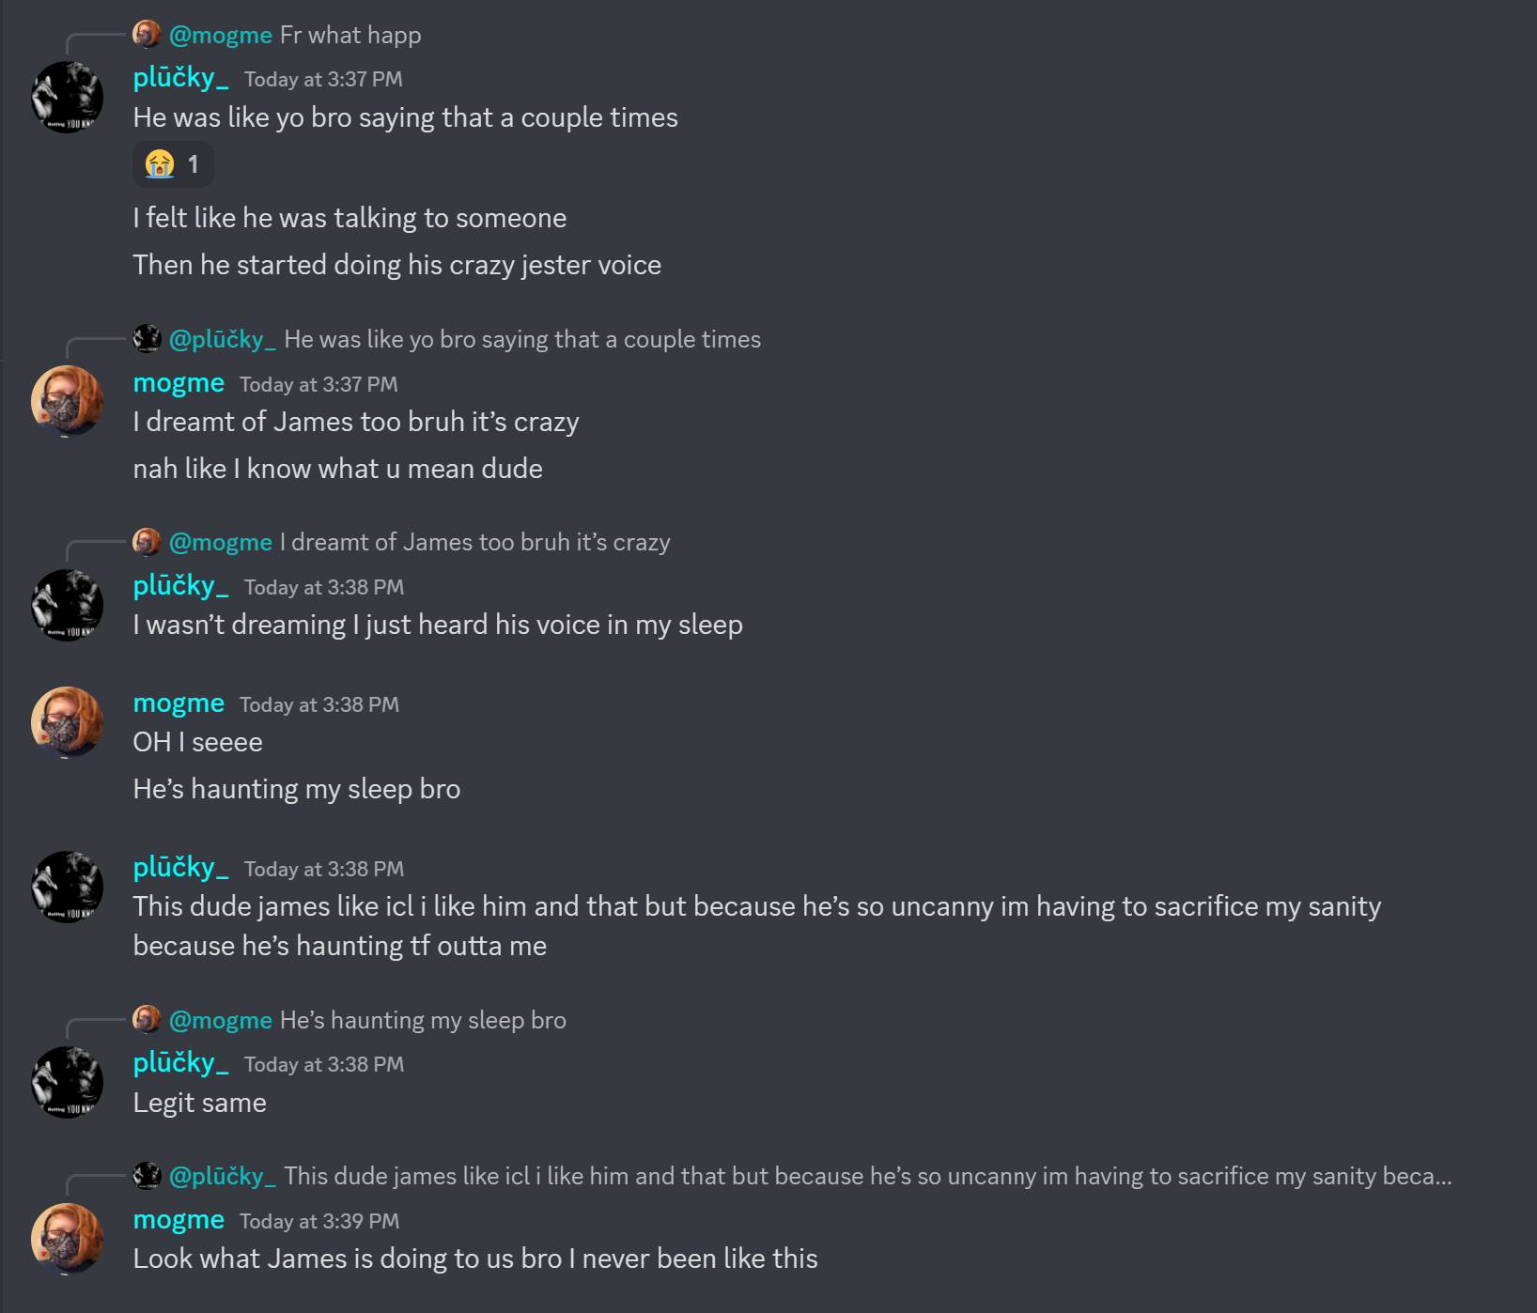The image size is (1537, 1313).
Task: Click small mogme avatar in 'Fr what happ' reply
Action: click(147, 34)
